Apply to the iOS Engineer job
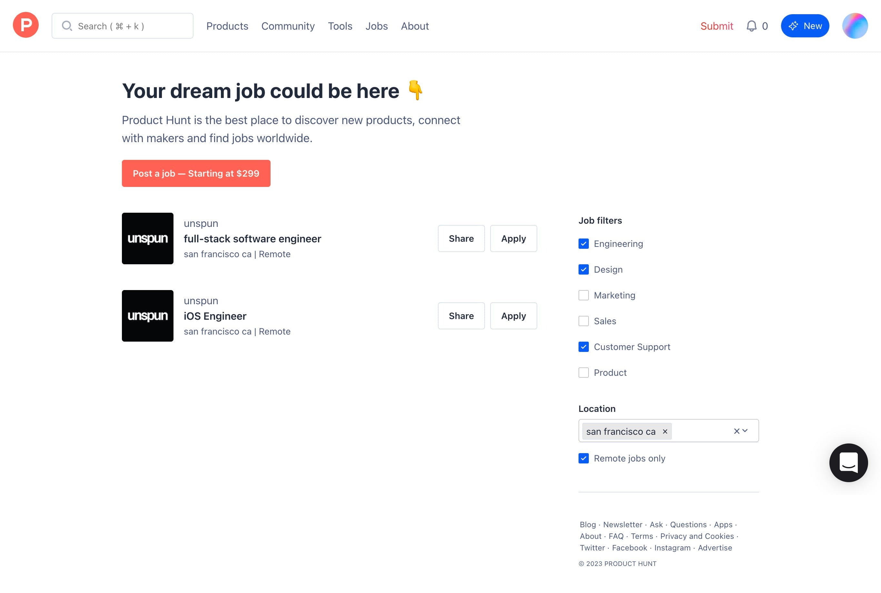Viewport: 881px width, 593px height. [x=513, y=316]
